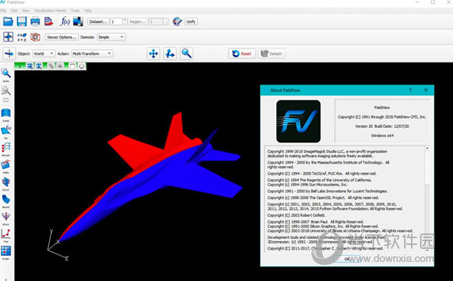Open the colormap gradient icon
The image size is (453, 281).
click(78, 21)
